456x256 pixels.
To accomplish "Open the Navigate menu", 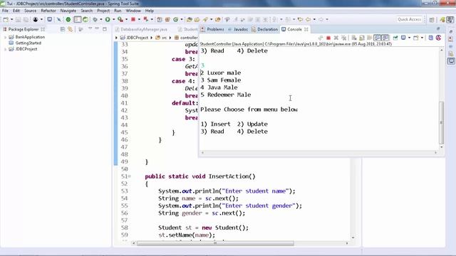I will (x=68, y=11).
